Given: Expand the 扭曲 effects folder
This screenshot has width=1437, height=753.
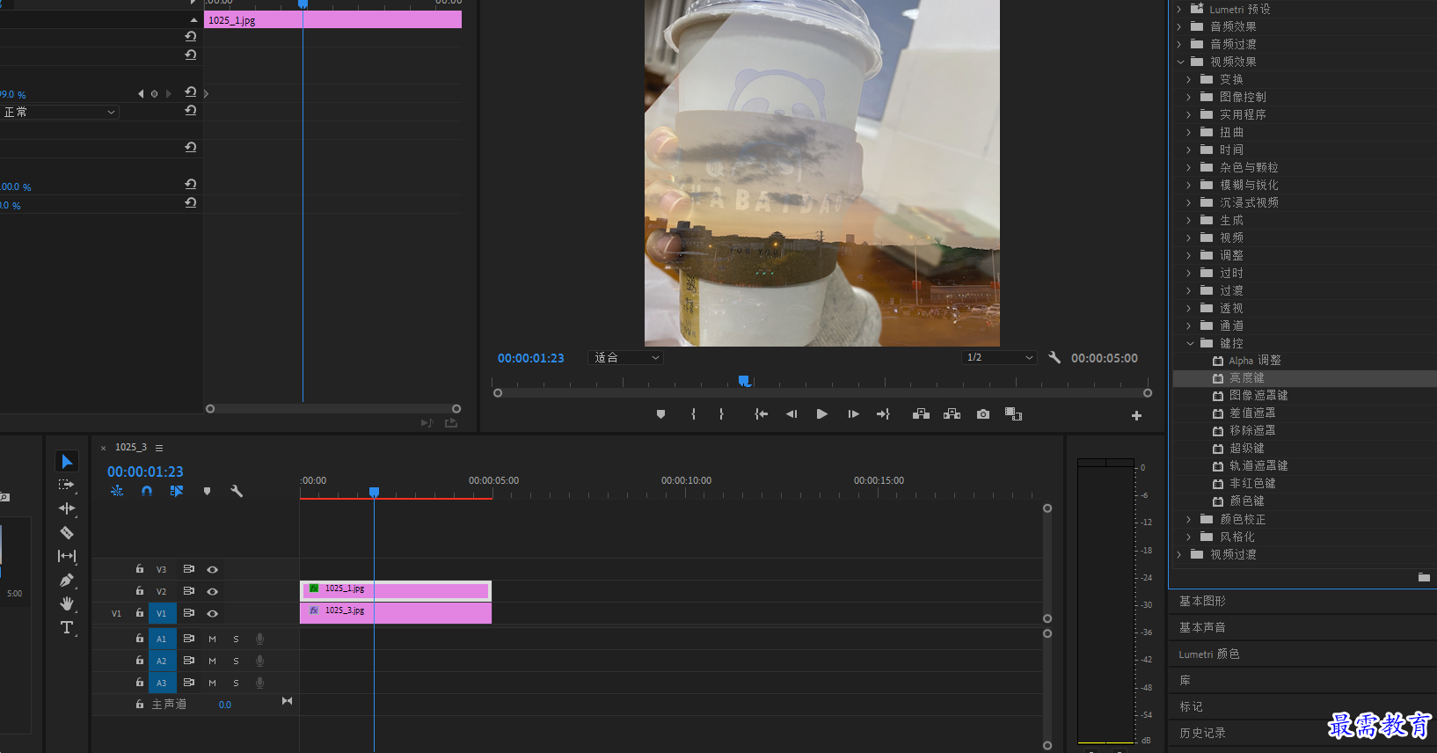Looking at the screenshot, I should pos(1189,132).
